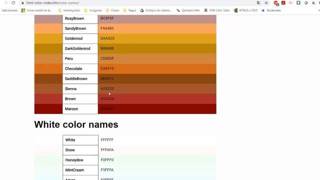Viewport: 320px width, 180px height.
Task: Select the Peru name cell
Action: [x=80, y=58]
